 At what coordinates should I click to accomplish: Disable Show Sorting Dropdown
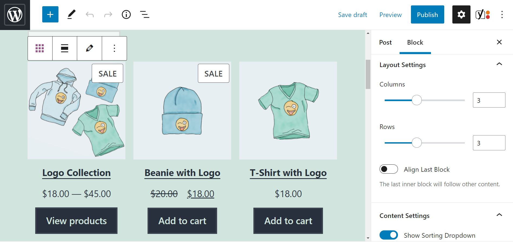pos(388,235)
